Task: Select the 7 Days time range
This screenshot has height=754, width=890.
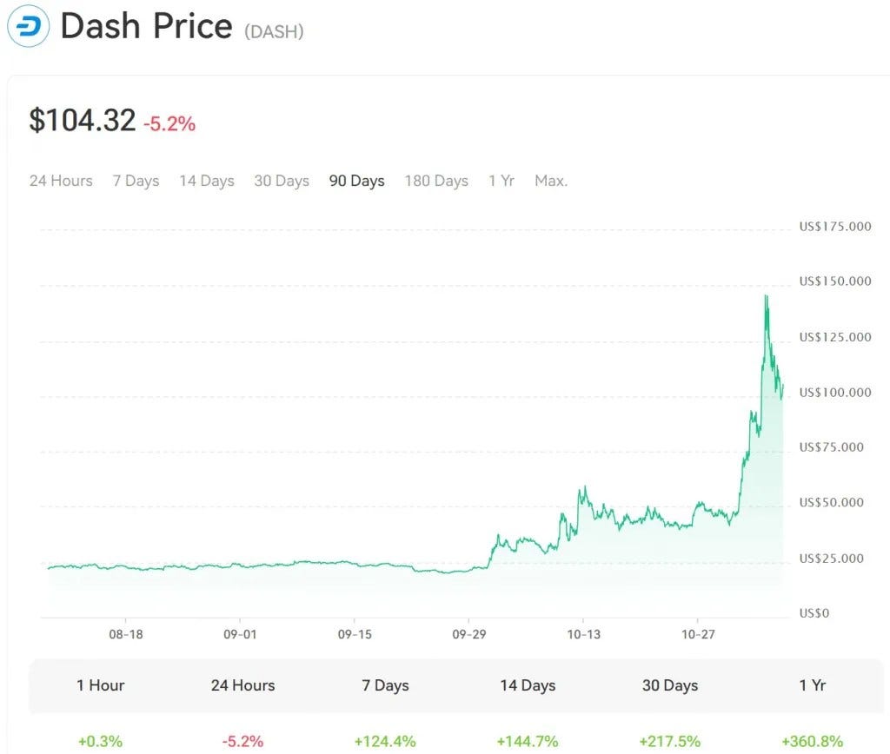Action: point(136,181)
